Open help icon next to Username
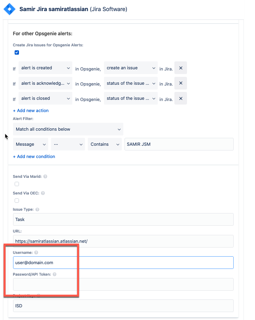Screen dimensions: 255x320 point(36,253)
